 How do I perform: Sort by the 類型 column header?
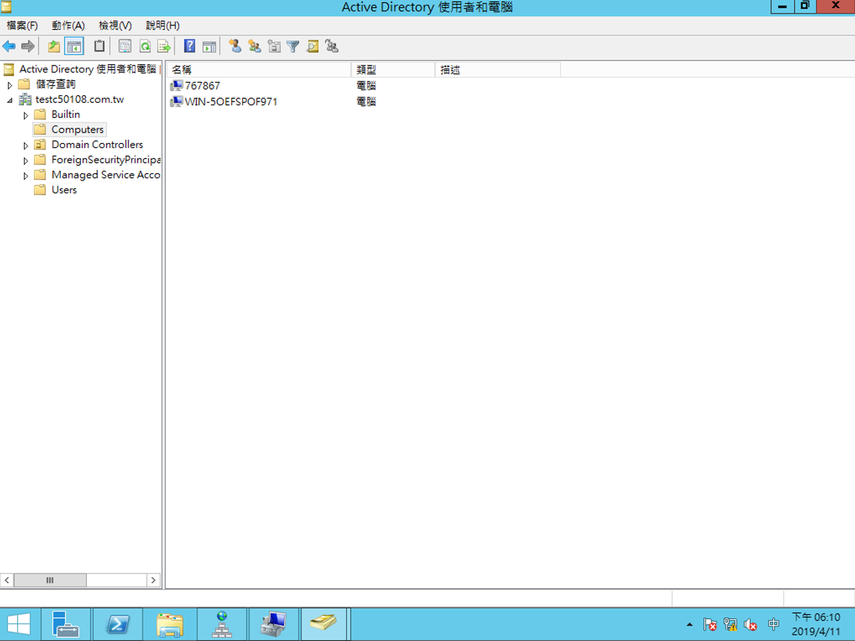(393, 70)
